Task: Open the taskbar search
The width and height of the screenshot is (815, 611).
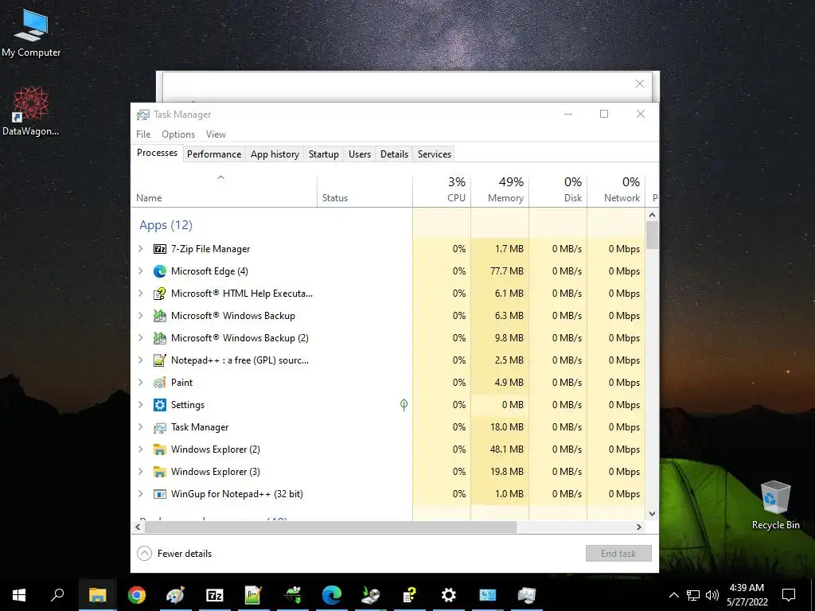Action: [57, 595]
